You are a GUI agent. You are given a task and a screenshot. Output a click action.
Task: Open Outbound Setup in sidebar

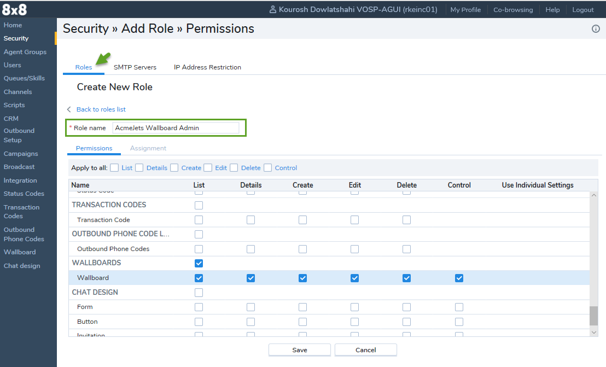[x=19, y=135]
